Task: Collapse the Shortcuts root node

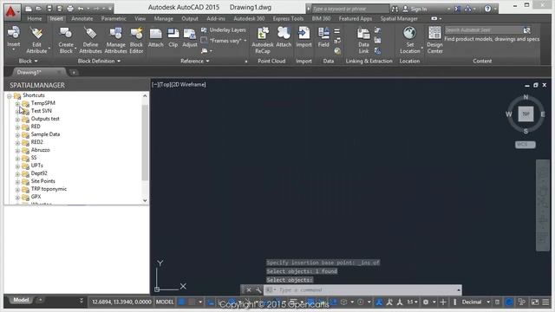Action: click(x=10, y=96)
